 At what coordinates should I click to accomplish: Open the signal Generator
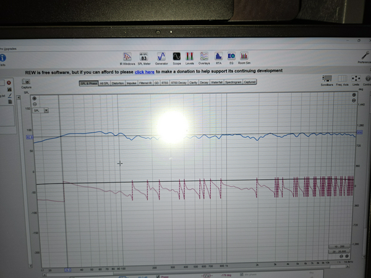(161, 59)
